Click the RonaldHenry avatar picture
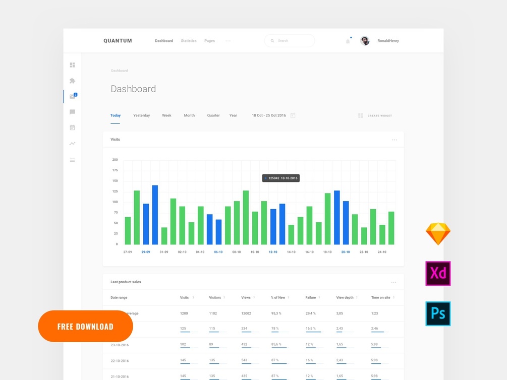This screenshot has height=380, width=507. [365, 41]
